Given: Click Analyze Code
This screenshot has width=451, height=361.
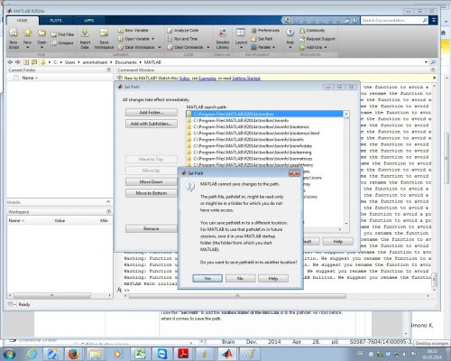Looking at the screenshot, I should [183, 31].
